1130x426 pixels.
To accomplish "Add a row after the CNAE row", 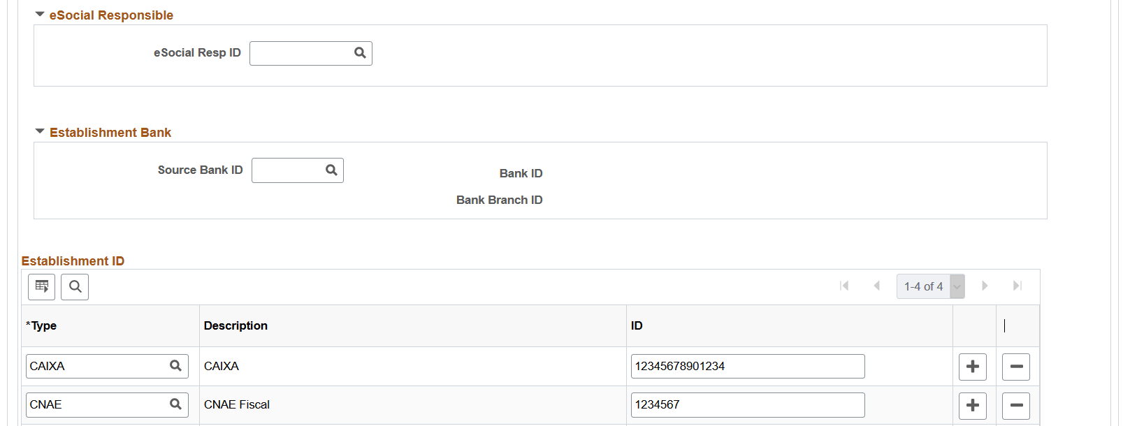I will coord(973,405).
